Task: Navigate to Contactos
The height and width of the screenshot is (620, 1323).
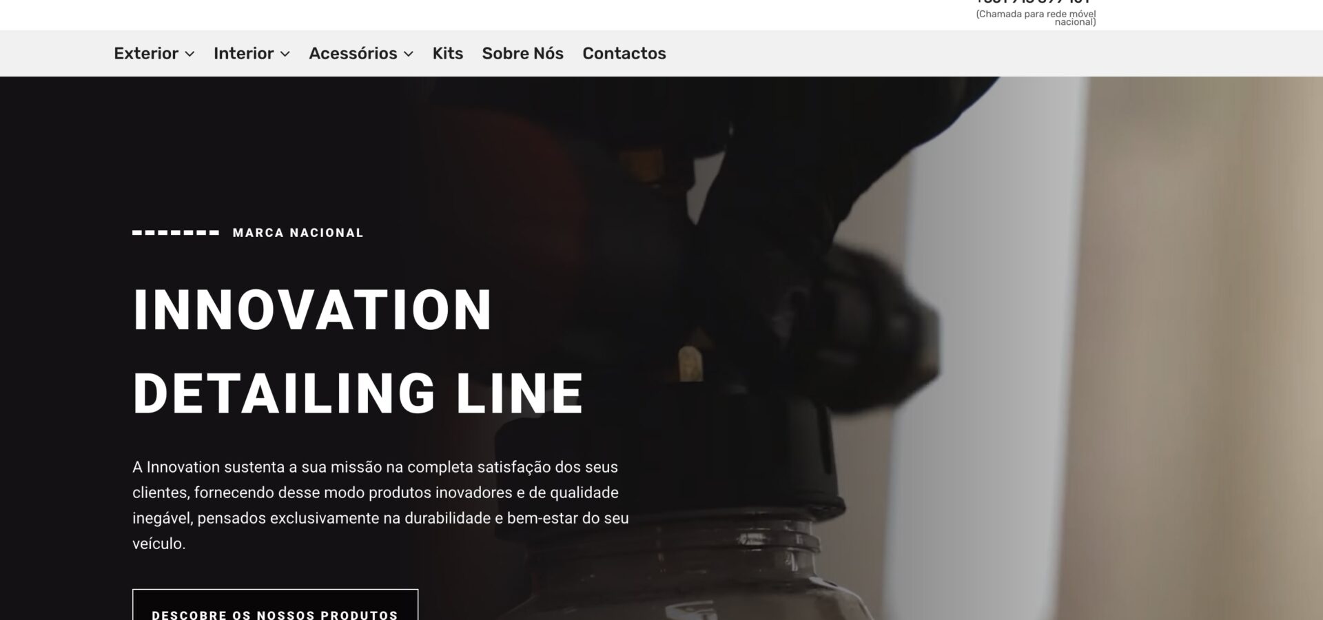Action: click(x=624, y=53)
